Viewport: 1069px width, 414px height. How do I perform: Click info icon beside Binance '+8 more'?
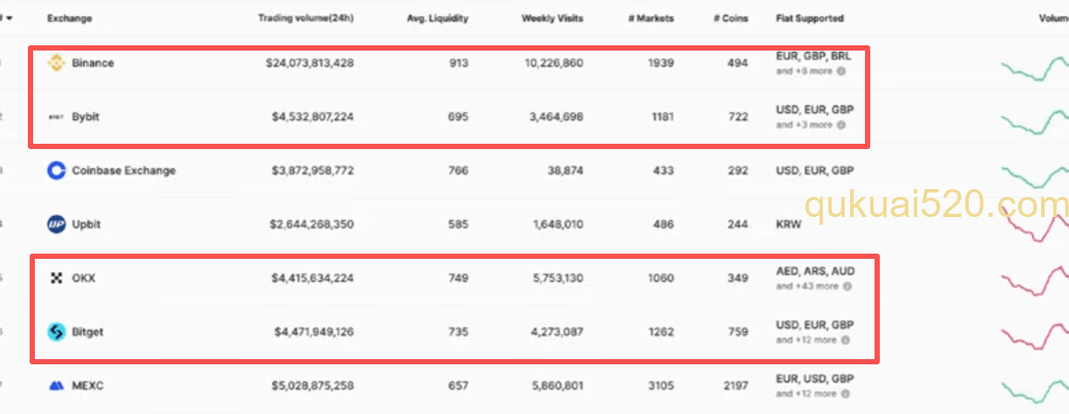coord(841,71)
